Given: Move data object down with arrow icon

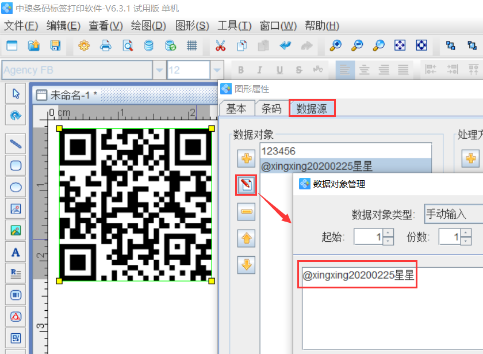Looking at the screenshot, I should 247,264.
